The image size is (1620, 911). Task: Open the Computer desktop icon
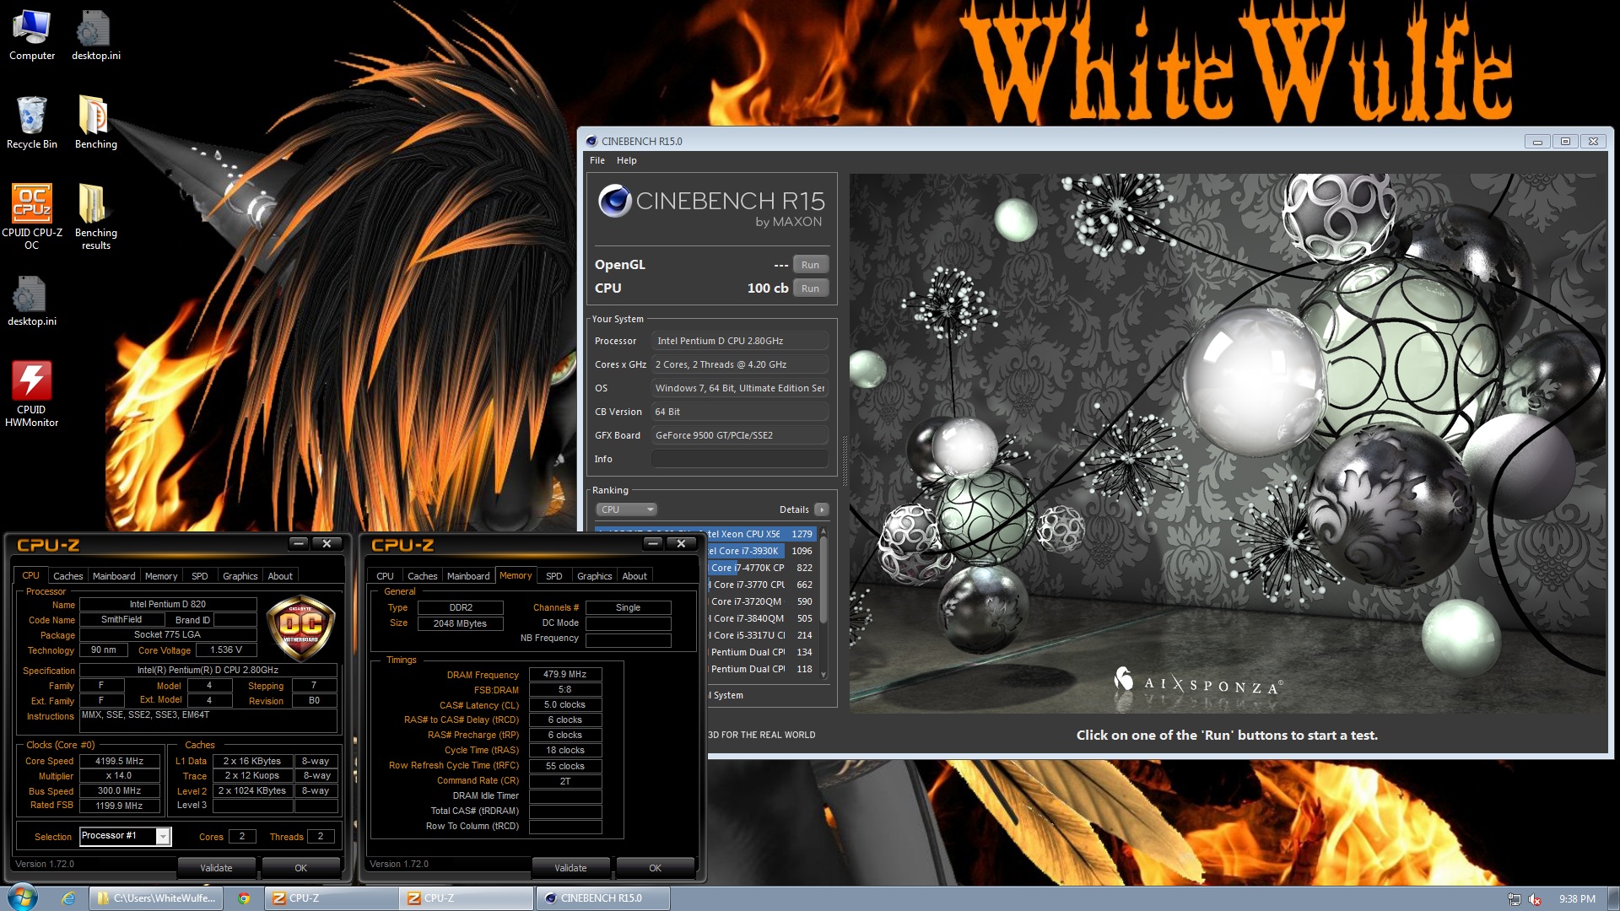tap(32, 35)
